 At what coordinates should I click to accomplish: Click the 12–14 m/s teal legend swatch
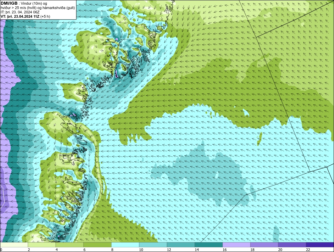point(181,245)
